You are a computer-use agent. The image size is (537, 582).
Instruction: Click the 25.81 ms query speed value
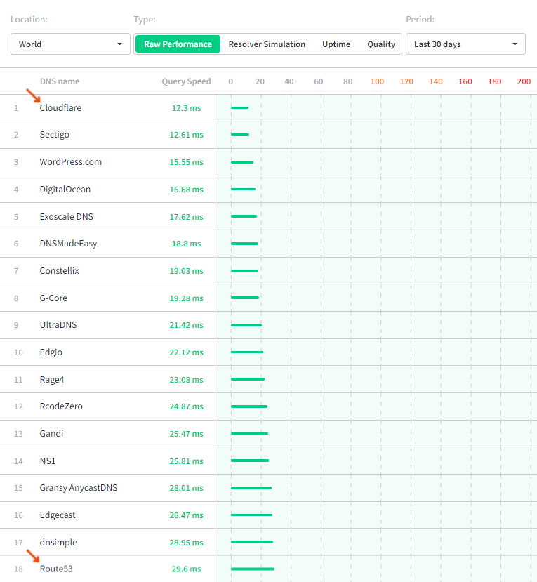[186, 461]
